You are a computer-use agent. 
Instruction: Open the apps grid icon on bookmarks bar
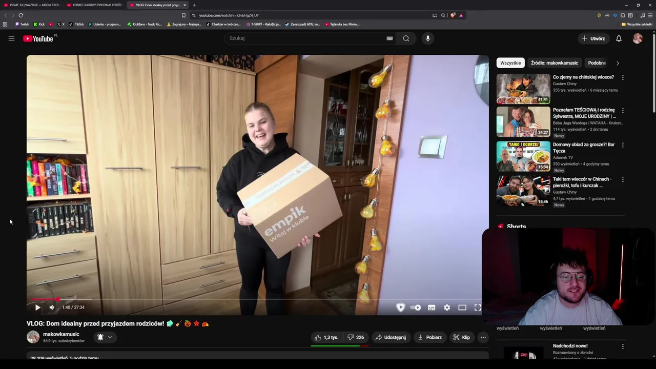click(5, 24)
